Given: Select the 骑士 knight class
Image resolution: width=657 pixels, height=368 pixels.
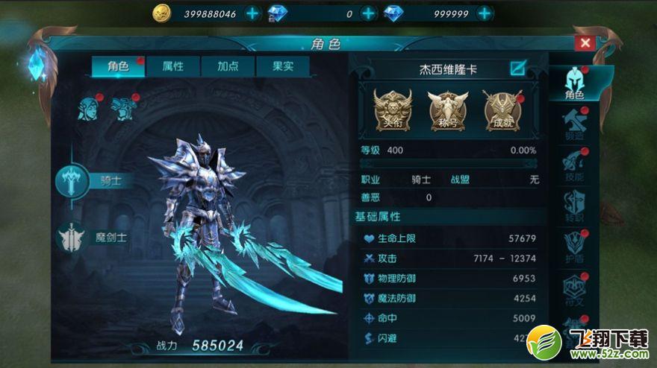Looking at the screenshot, I should [x=90, y=181].
